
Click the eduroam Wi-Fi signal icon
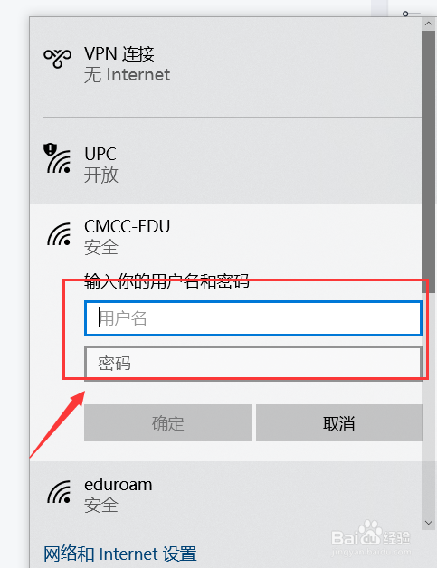[59, 491]
